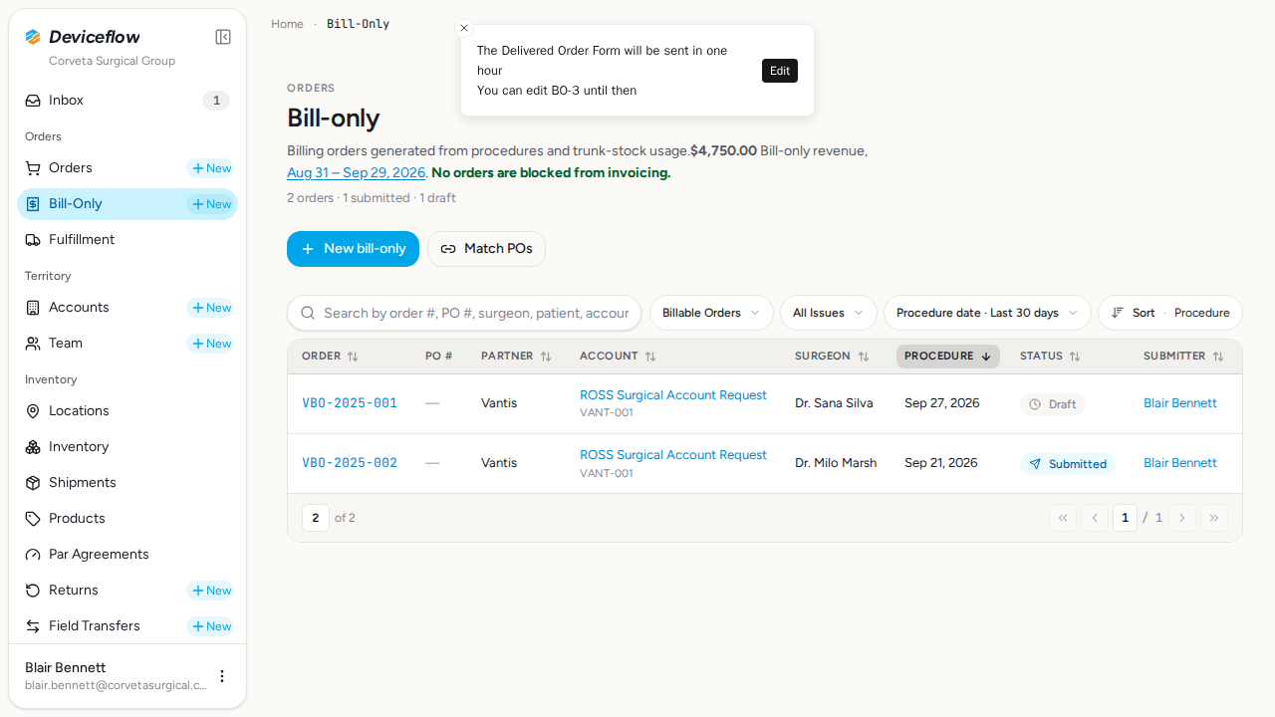Open Par Agreements page
The height and width of the screenshot is (717, 1275).
(127, 555)
